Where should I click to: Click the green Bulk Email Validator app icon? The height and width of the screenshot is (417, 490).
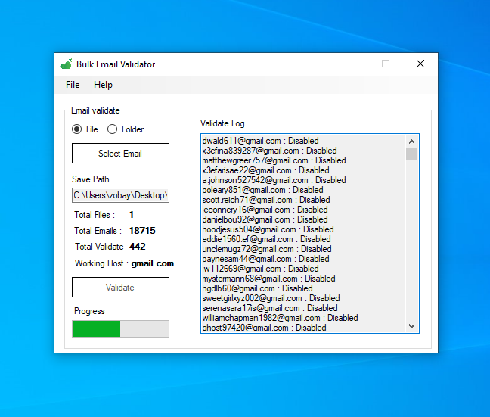pyautogui.click(x=66, y=64)
